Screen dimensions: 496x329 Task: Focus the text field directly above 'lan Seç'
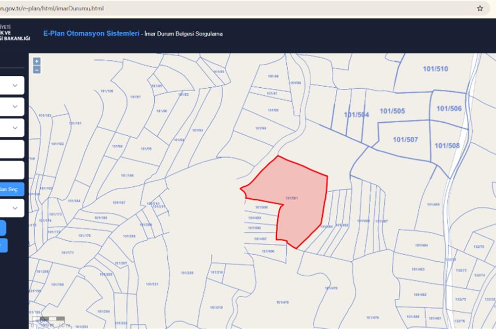click(11, 170)
